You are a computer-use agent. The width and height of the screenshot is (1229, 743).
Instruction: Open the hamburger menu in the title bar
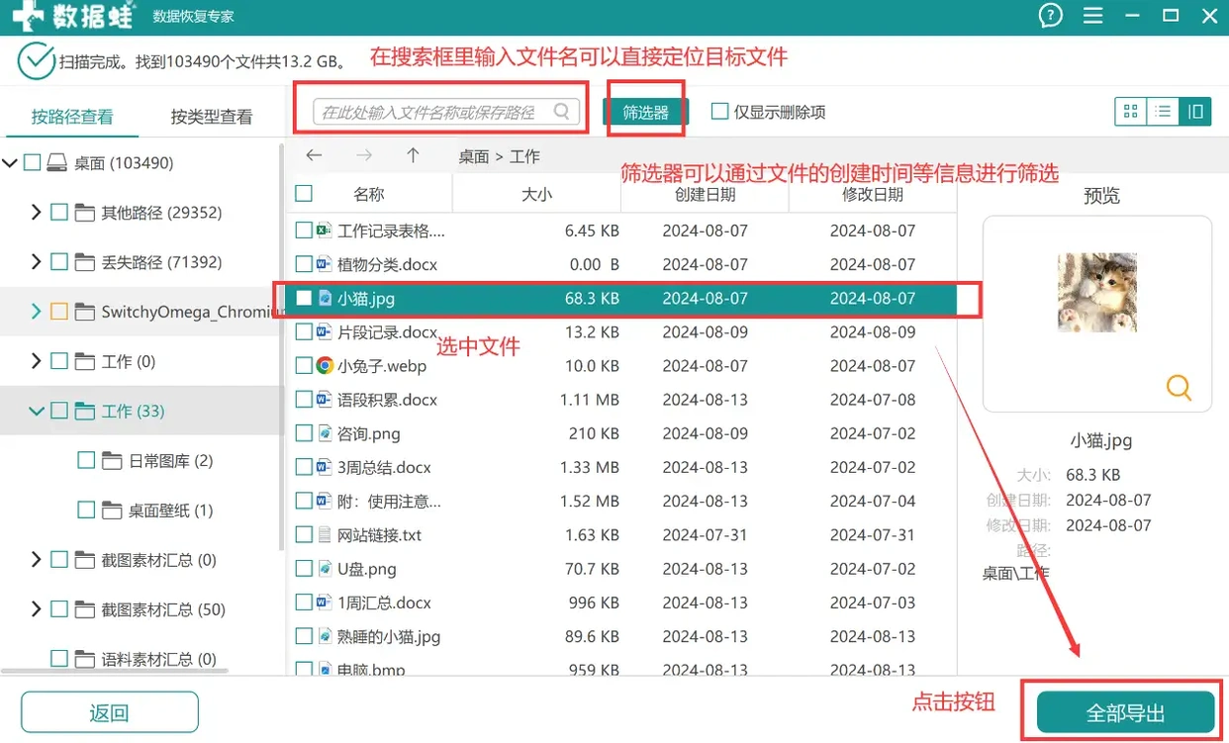click(x=1092, y=16)
